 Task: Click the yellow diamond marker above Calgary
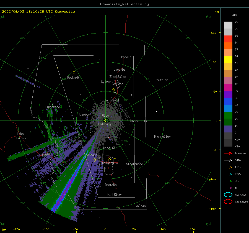pos(109,160)
